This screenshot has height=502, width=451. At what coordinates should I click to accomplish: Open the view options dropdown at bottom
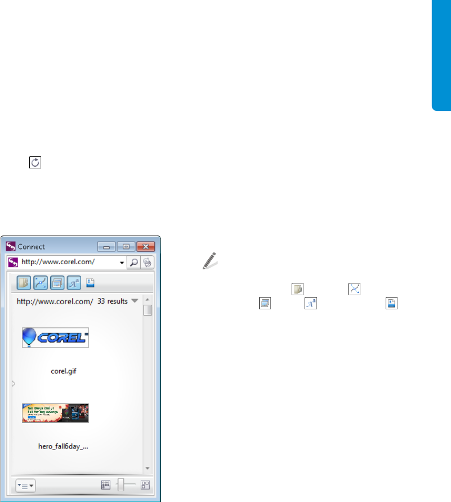pos(25,486)
